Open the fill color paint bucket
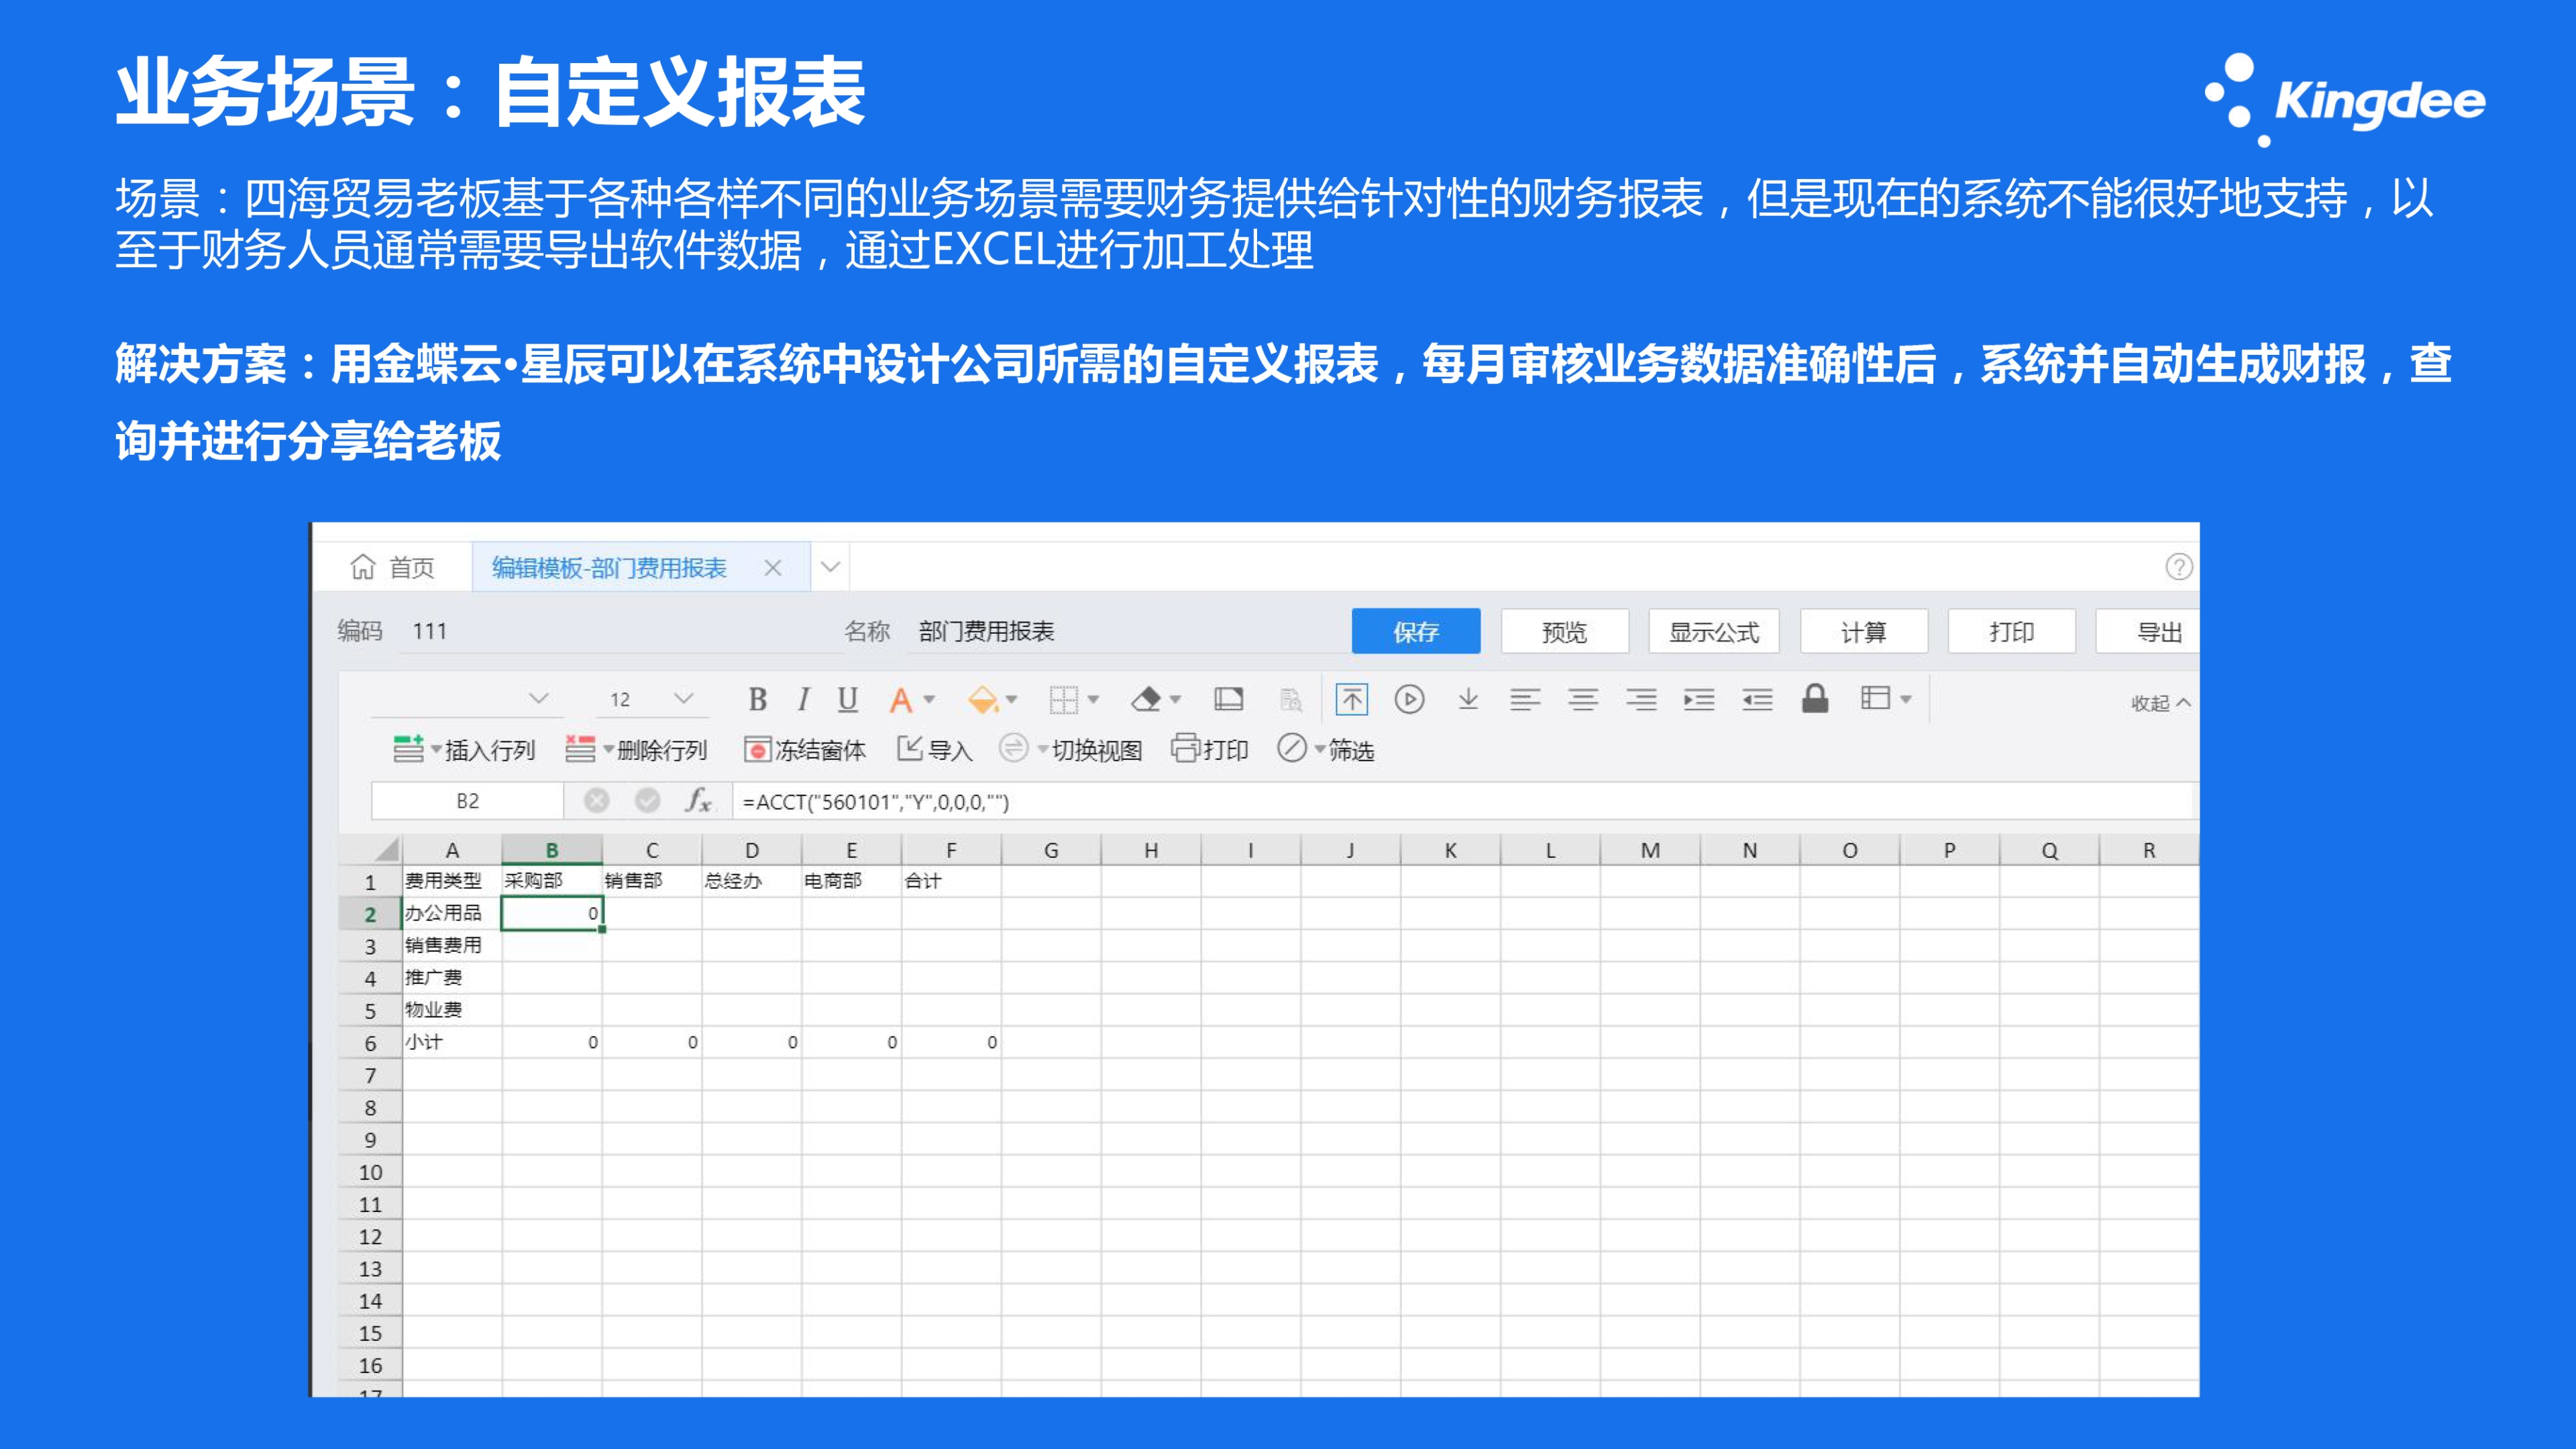Image resolution: width=2576 pixels, height=1449 pixels. [983, 699]
